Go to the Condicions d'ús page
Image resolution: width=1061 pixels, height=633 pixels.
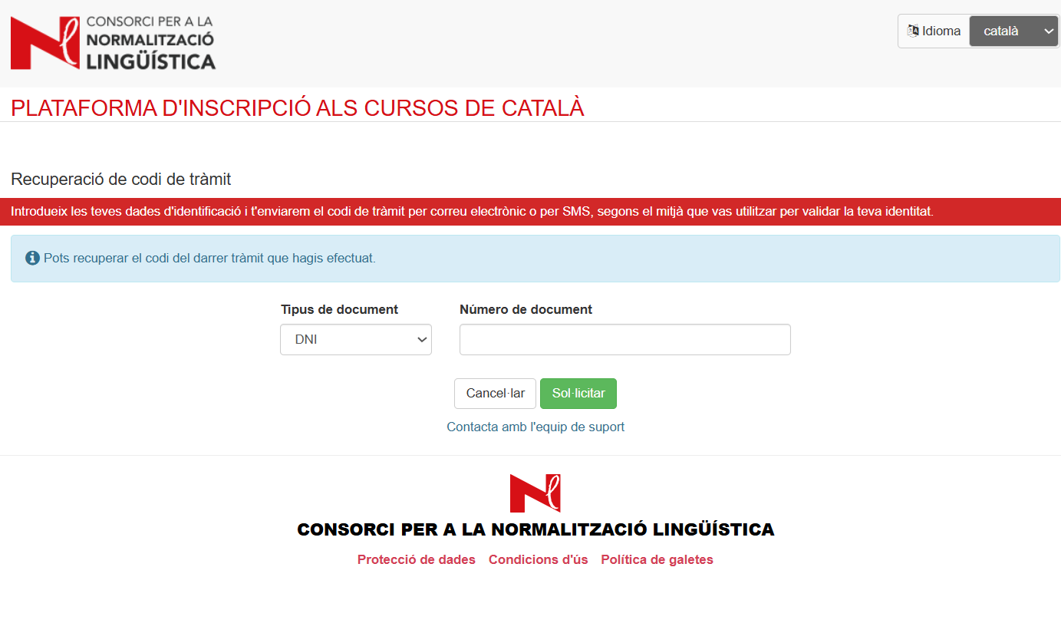click(x=538, y=560)
